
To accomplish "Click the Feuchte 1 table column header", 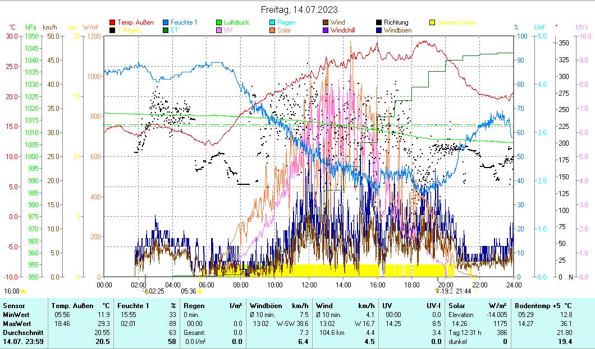I will point(133,306).
